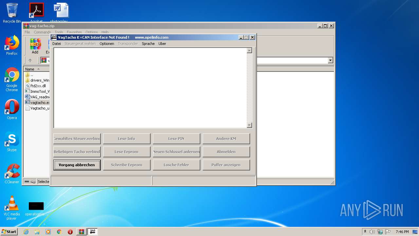The image size is (419, 236).
Task: Click inside the VagTacho log text area
Action: click(x=150, y=88)
